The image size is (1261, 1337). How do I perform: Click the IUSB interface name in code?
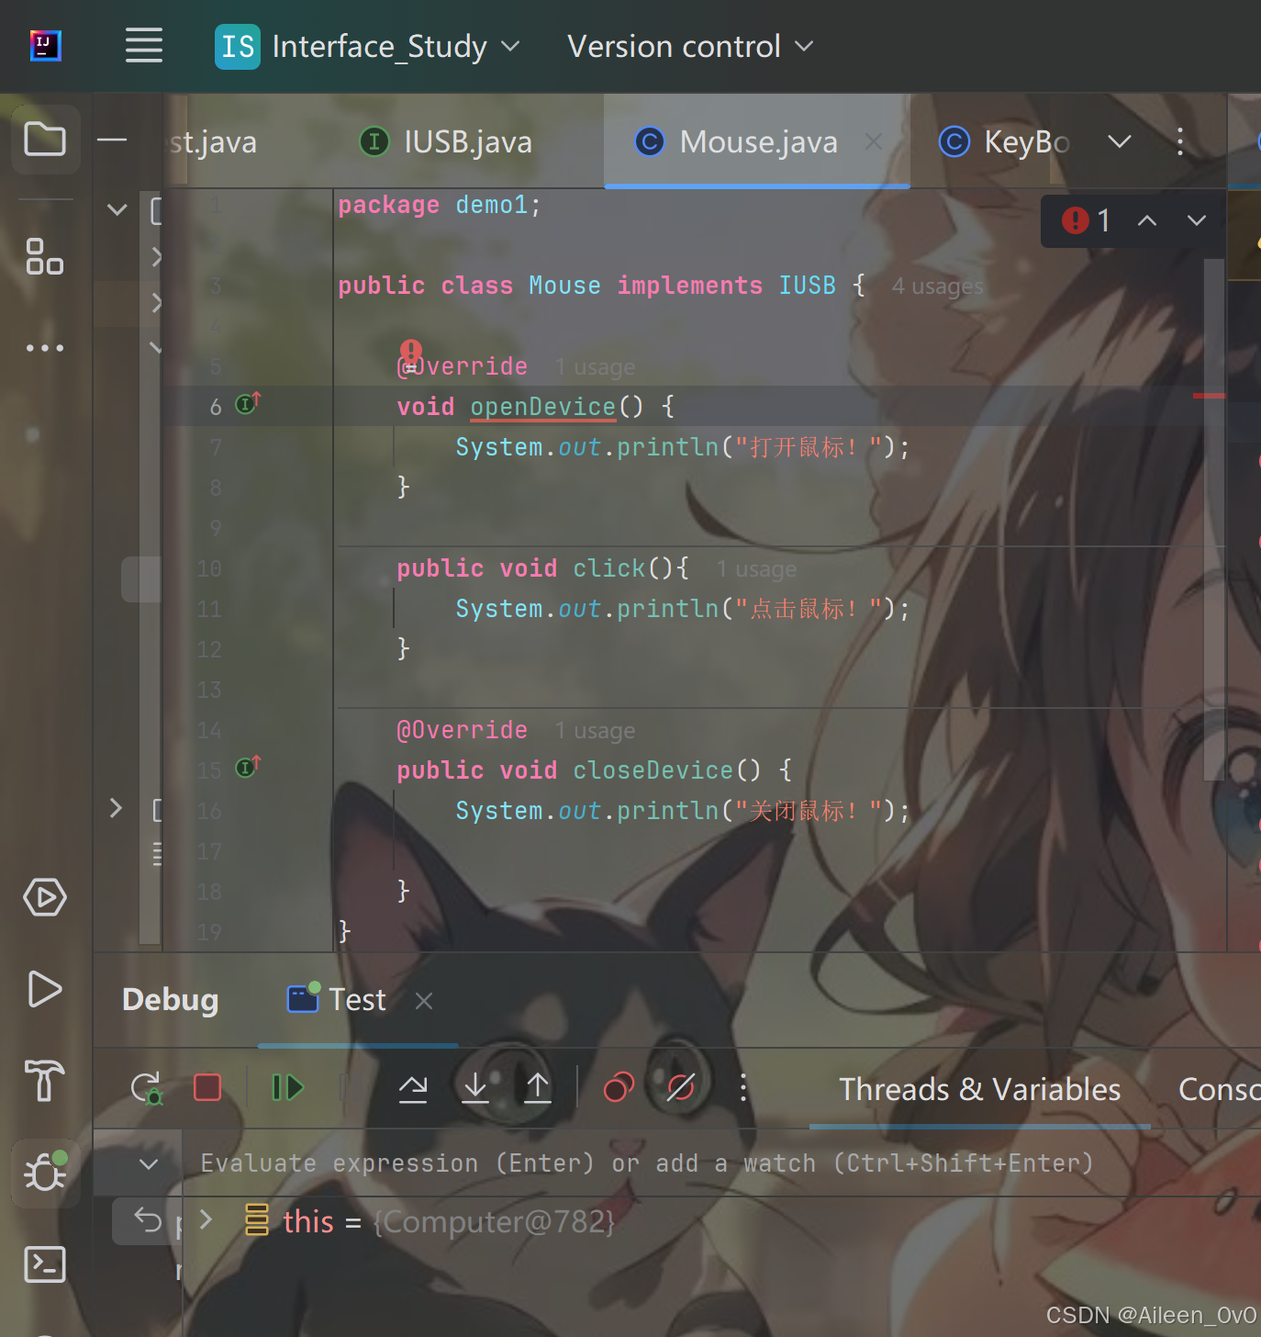[x=807, y=286]
